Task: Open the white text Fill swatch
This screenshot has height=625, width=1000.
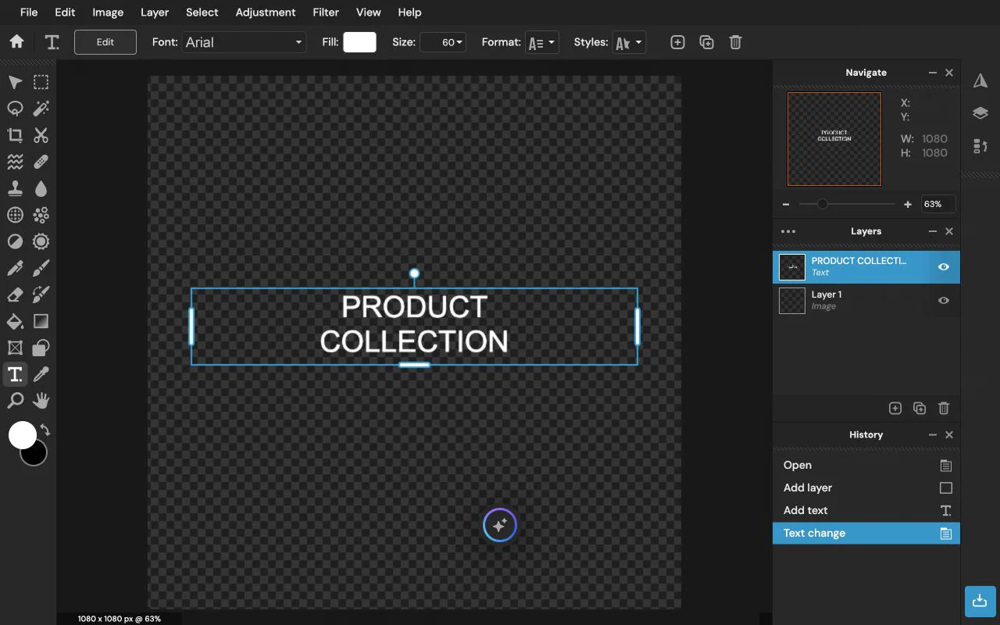Action: pos(359,42)
